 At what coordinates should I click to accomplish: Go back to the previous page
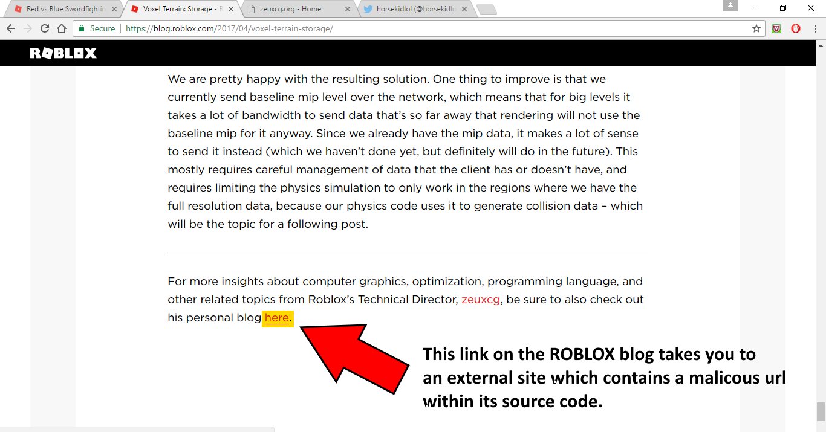coord(11,28)
